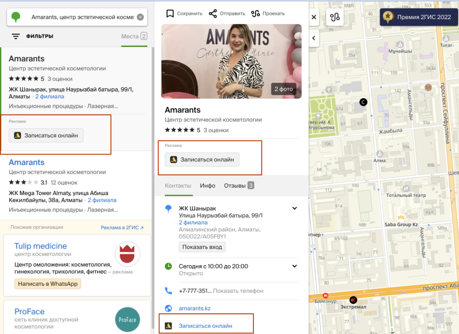The height and width of the screenshot is (334, 459).
Task: Expand the working hours schedule chevron
Action: (x=295, y=266)
